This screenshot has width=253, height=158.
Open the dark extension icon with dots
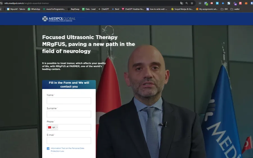coord(200,3)
